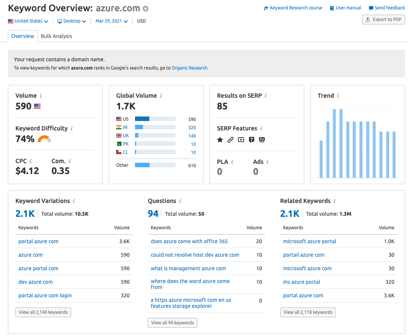
Task: Open the Keyword Research course link
Action: 293,8
